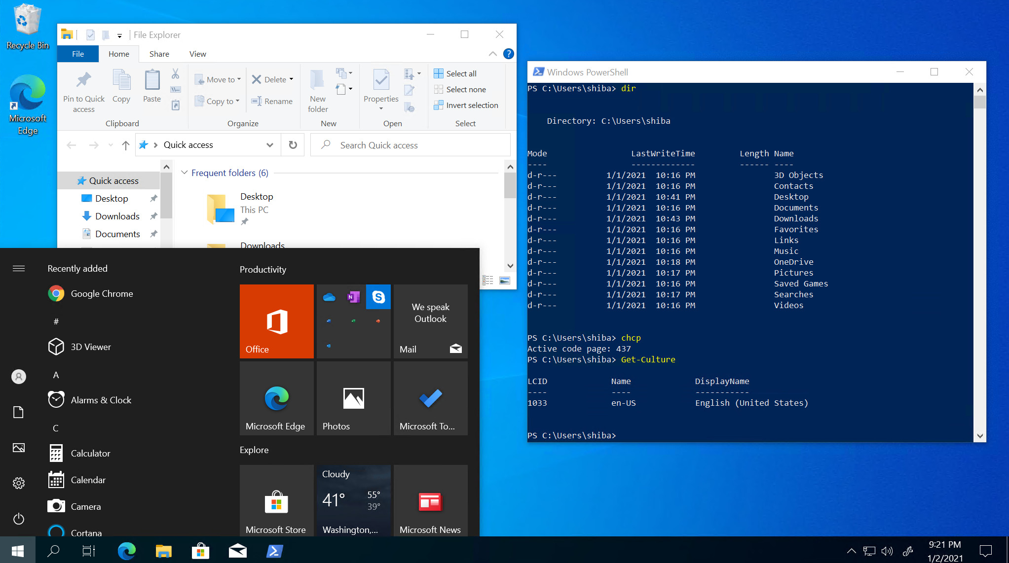Click Pin to Quick access icon
Image resolution: width=1009 pixels, height=563 pixels.
pyautogui.click(x=83, y=80)
